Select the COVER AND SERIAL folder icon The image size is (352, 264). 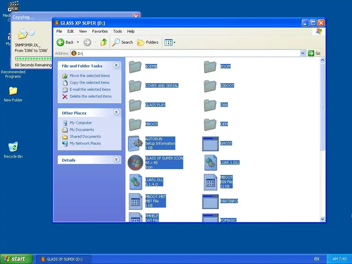click(x=135, y=86)
